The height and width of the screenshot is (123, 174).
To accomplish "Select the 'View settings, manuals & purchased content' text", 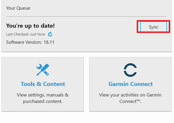I will point(43,98).
